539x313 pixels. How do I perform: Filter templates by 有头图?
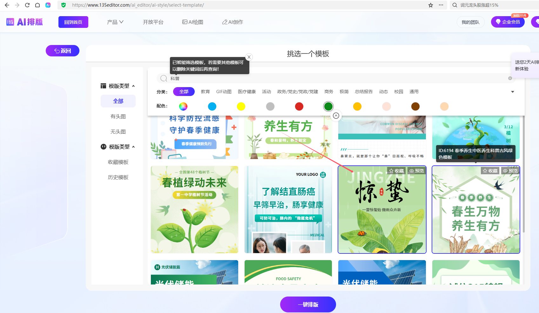click(118, 116)
